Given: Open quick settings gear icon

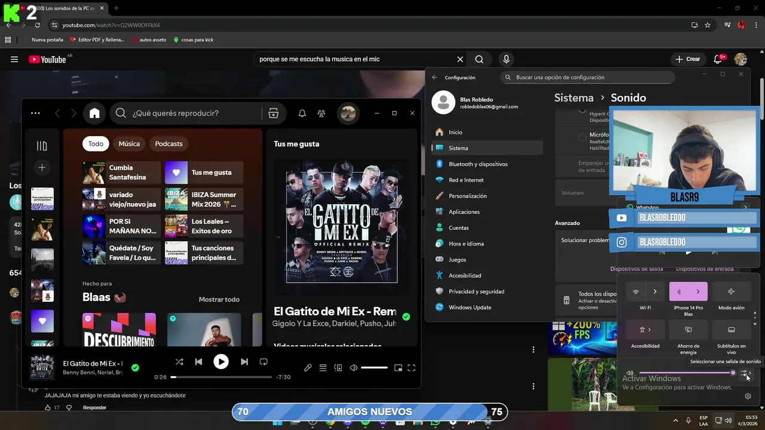Looking at the screenshot, I should [x=748, y=396].
